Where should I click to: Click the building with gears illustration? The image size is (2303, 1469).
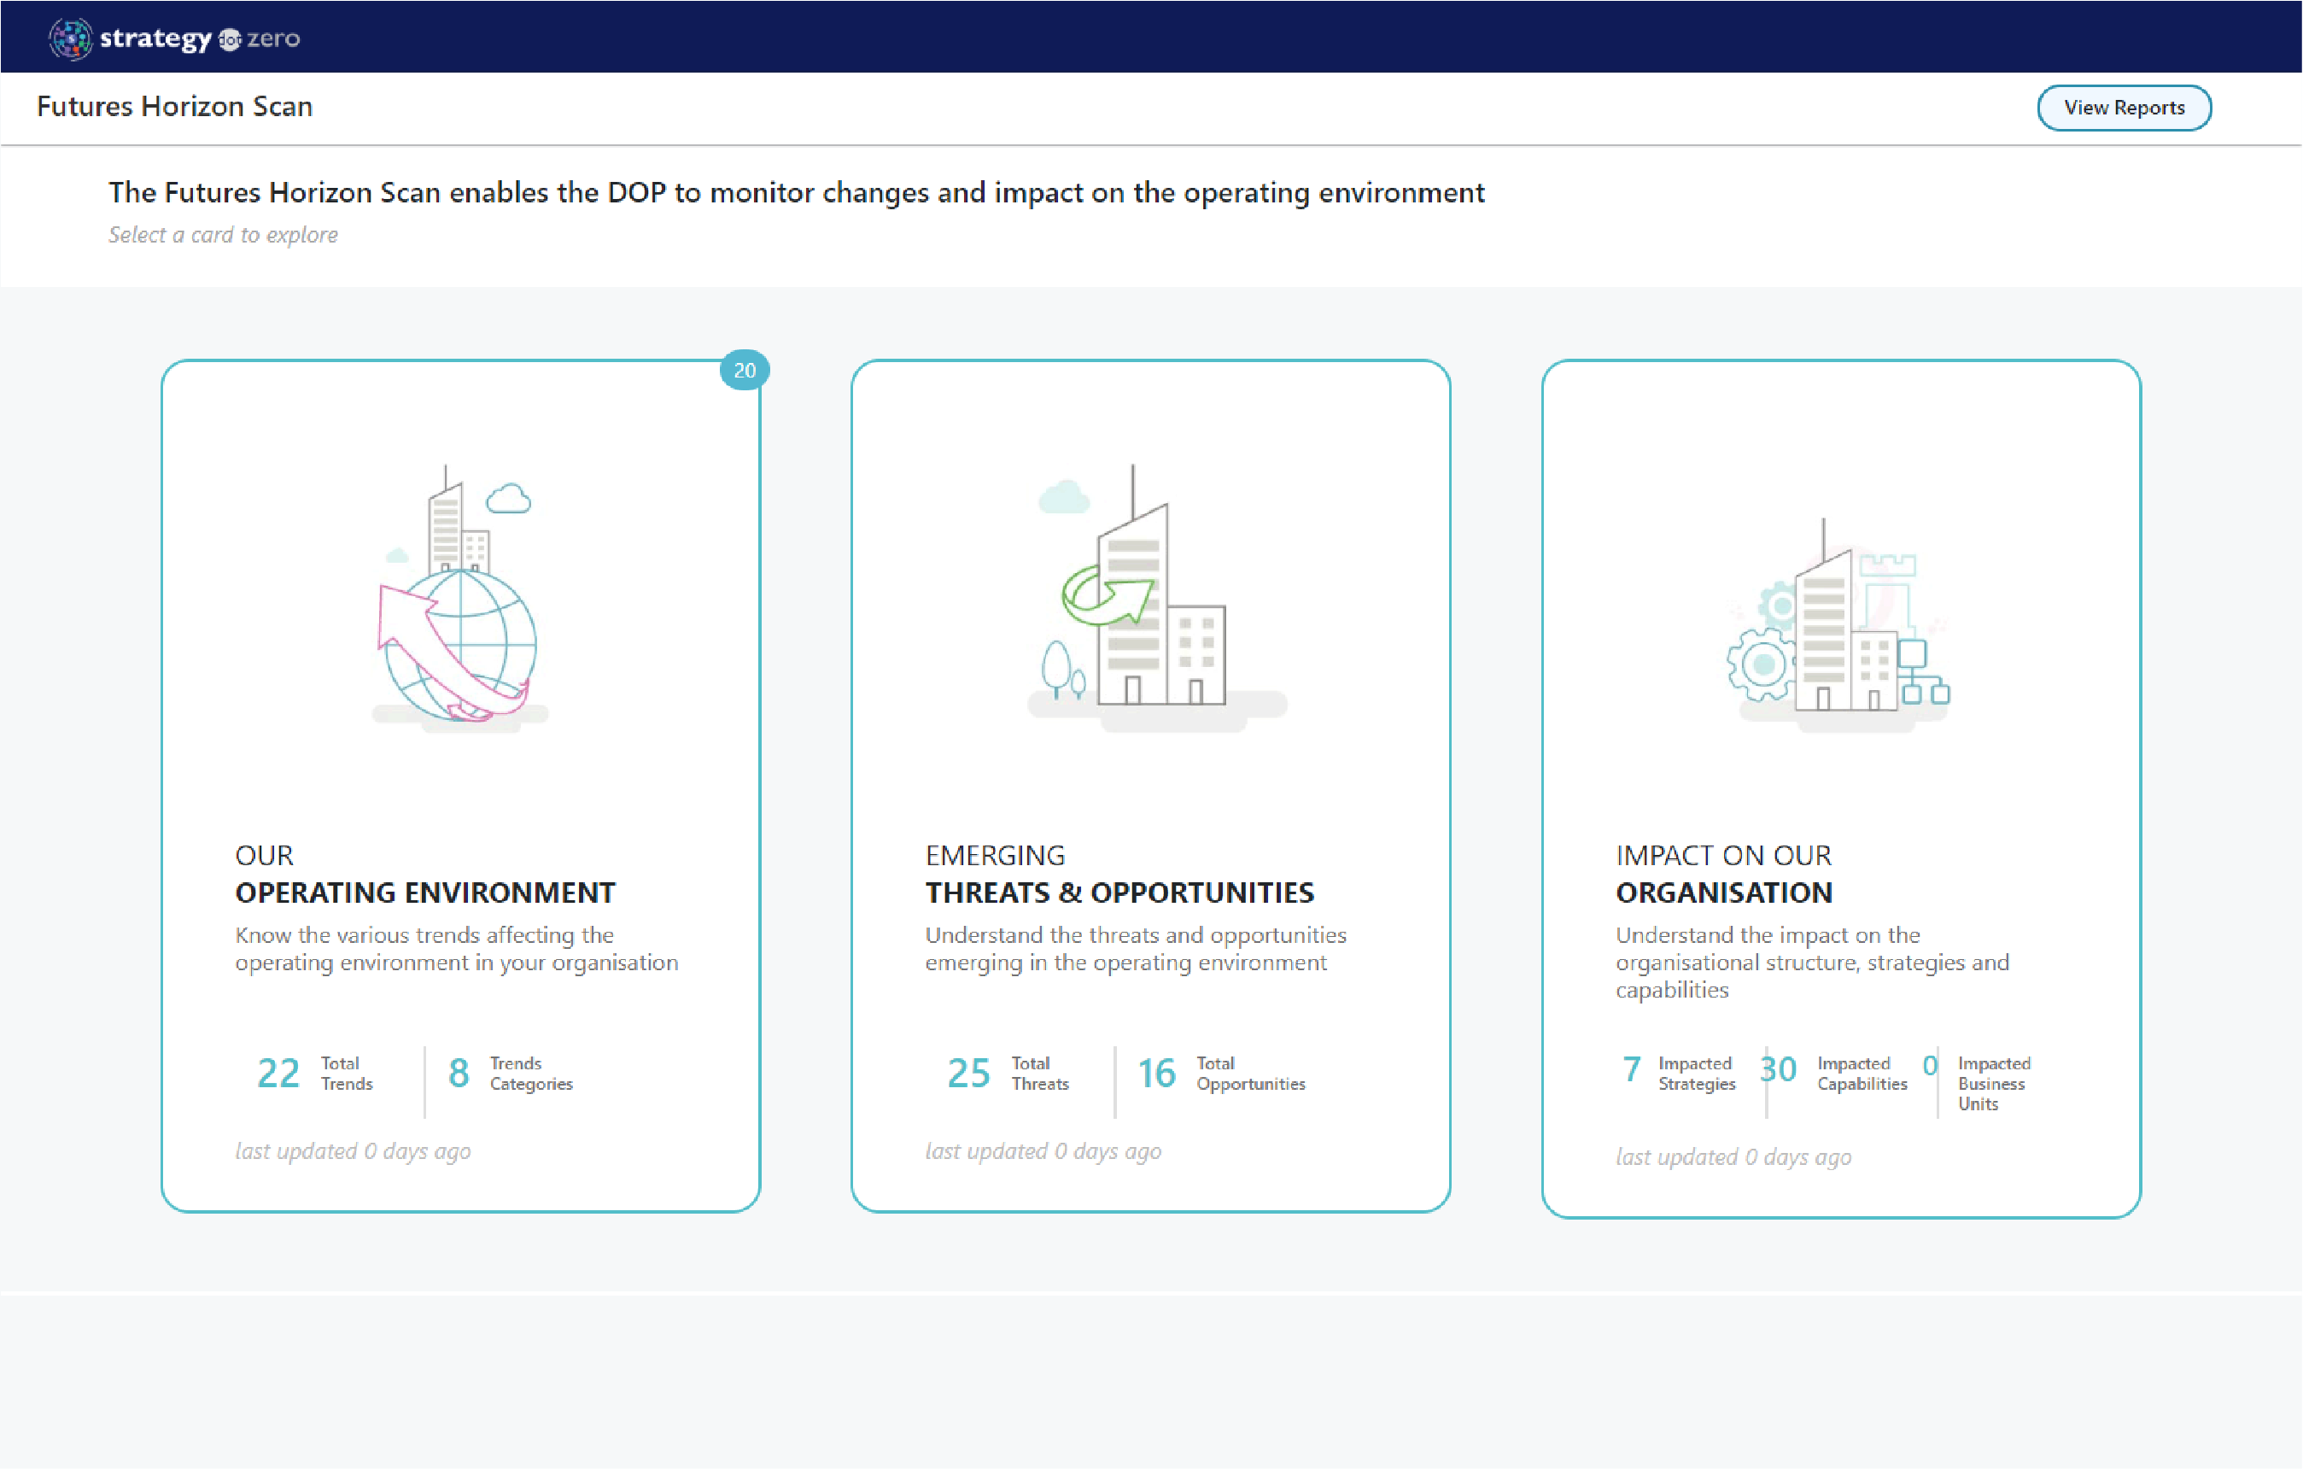pos(1841,624)
